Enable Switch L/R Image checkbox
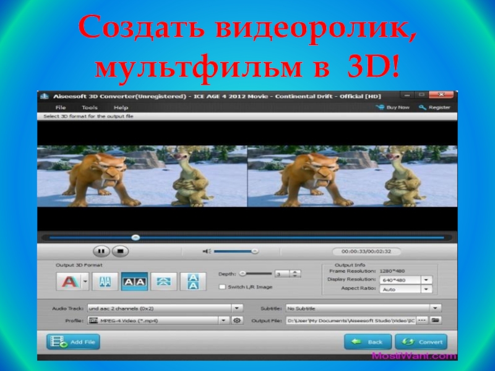The height and width of the screenshot is (371, 495). click(x=222, y=287)
